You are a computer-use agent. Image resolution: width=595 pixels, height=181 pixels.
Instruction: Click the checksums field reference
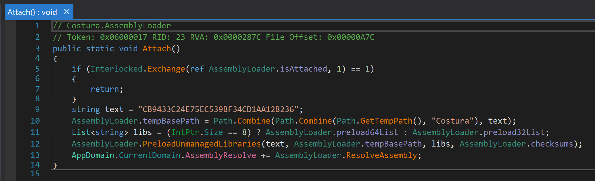(552, 144)
